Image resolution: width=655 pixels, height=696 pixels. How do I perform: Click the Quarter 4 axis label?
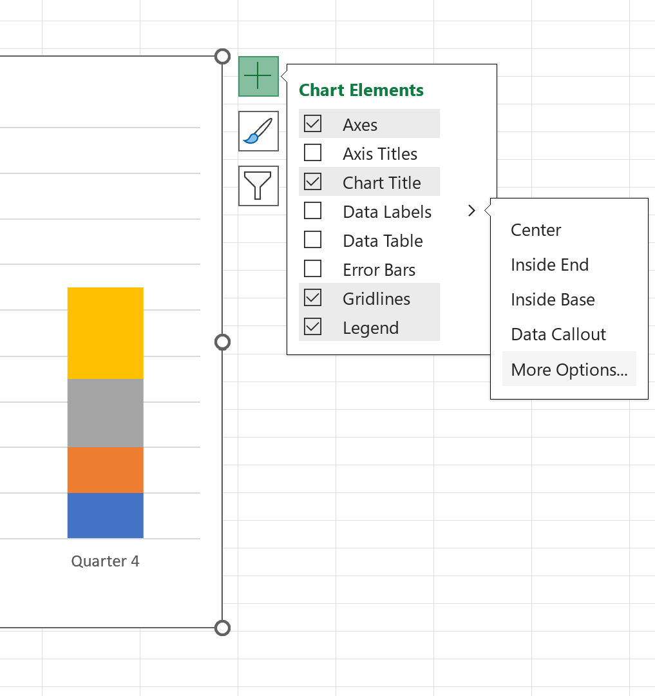point(105,561)
